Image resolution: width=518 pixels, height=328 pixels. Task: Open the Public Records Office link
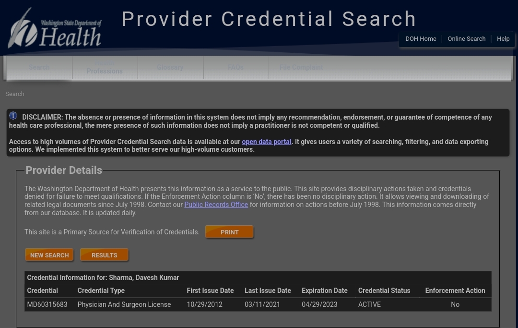click(x=216, y=205)
